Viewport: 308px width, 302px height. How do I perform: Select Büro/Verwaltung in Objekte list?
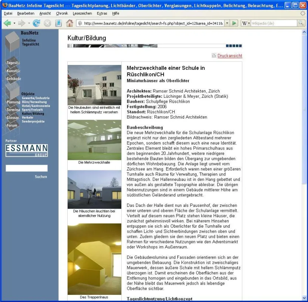(x=34, y=102)
